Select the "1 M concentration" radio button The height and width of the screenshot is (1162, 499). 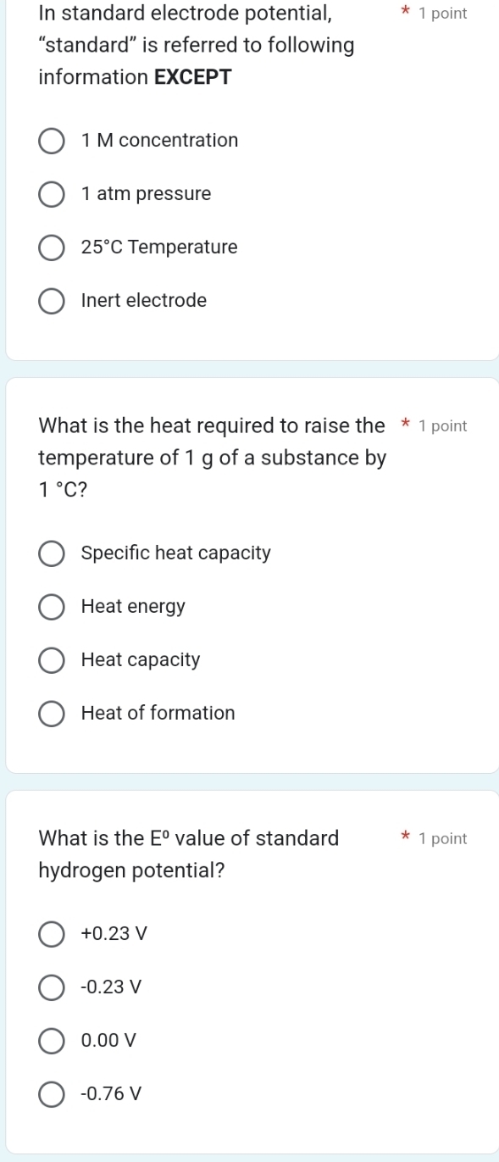coord(51,141)
